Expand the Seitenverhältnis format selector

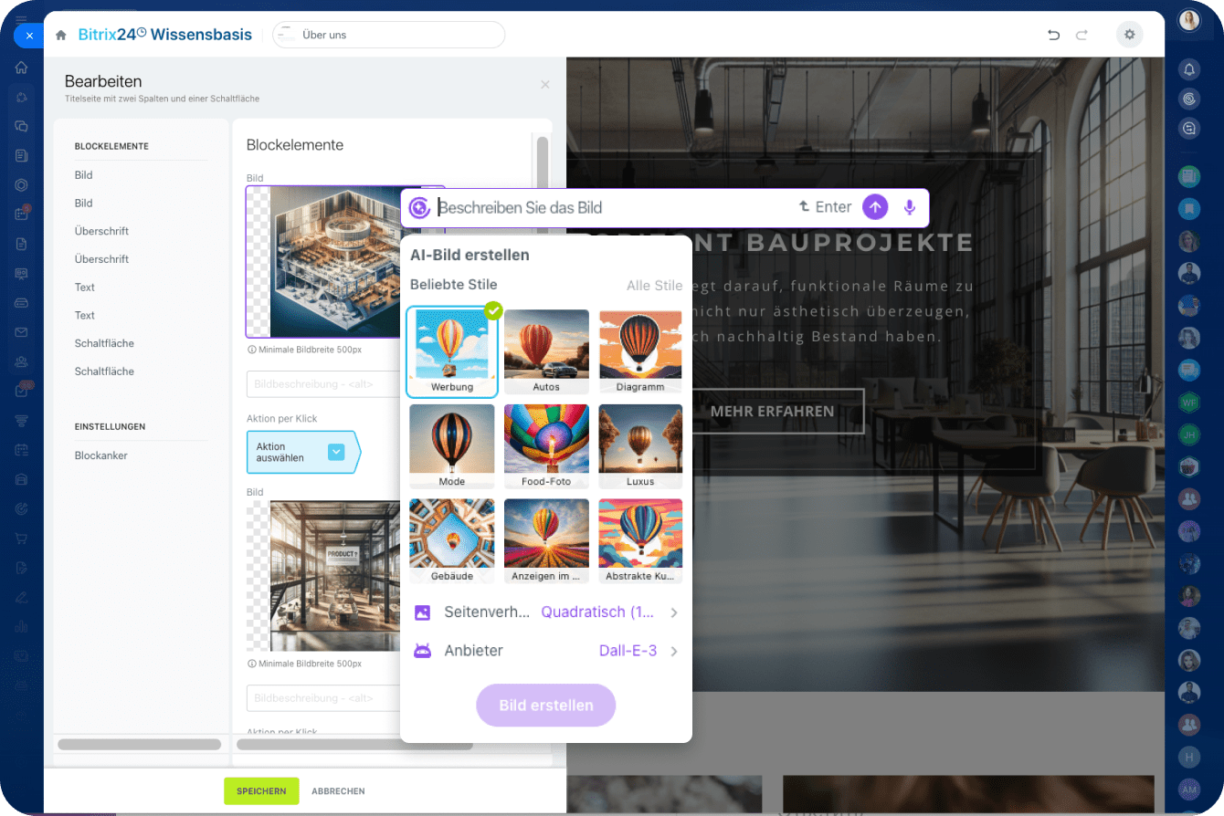point(546,612)
